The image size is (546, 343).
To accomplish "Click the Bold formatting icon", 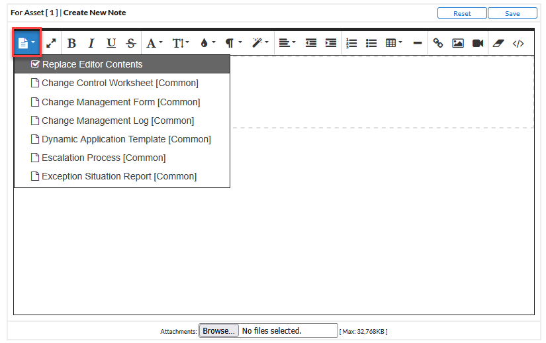I will pos(71,43).
